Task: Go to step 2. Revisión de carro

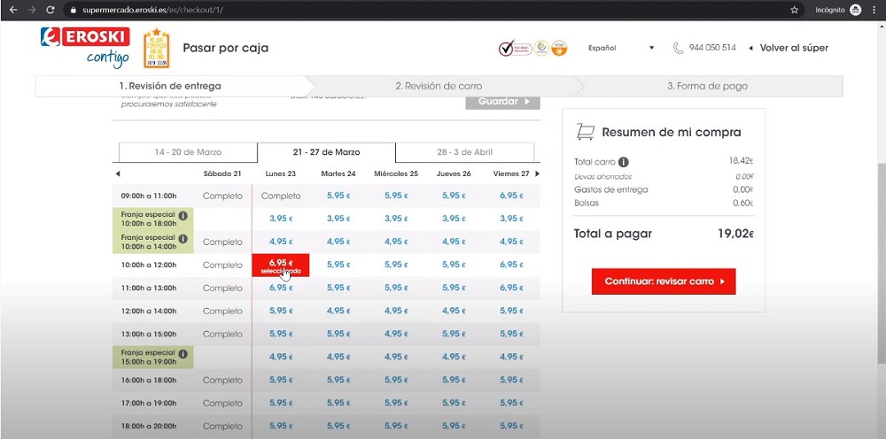Action: click(439, 86)
